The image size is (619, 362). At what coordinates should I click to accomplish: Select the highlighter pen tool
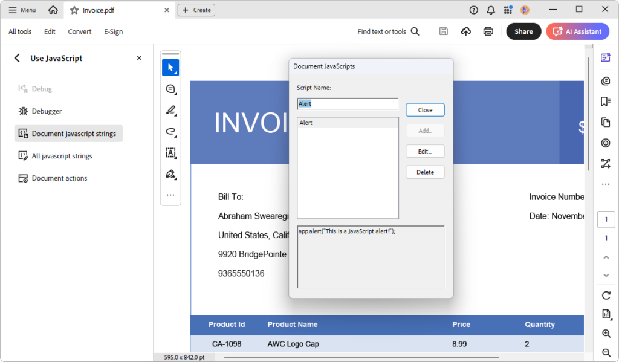point(170,110)
